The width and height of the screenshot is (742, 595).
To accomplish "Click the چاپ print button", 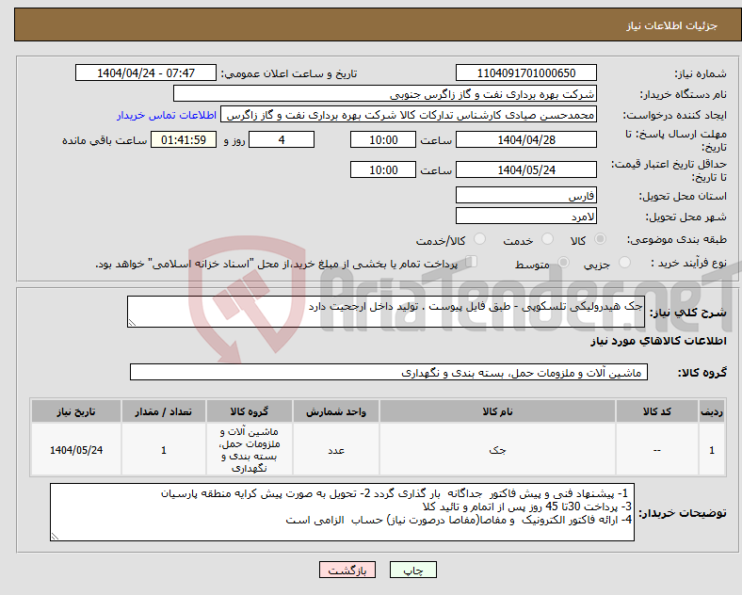I will 413,571.
